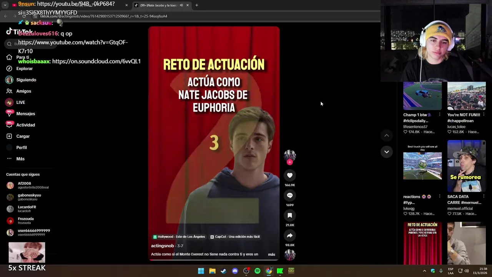The height and width of the screenshot is (277, 492).
Task: Open the 'Champ 1 btw' video thumbnail
Action: (422, 96)
